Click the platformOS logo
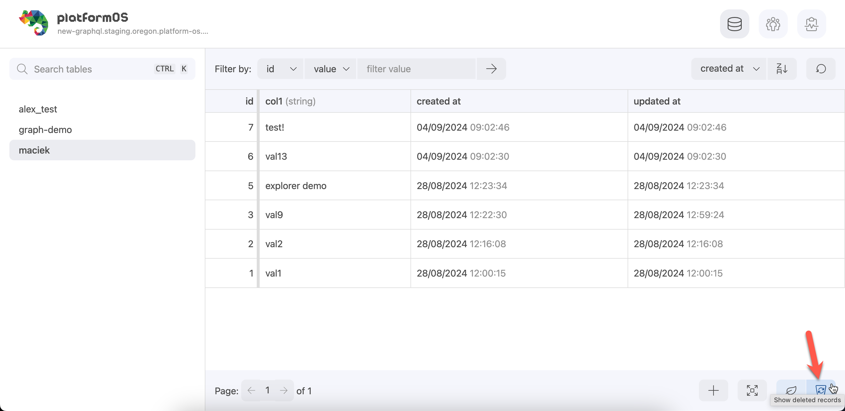The image size is (845, 411). pos(34,22)
